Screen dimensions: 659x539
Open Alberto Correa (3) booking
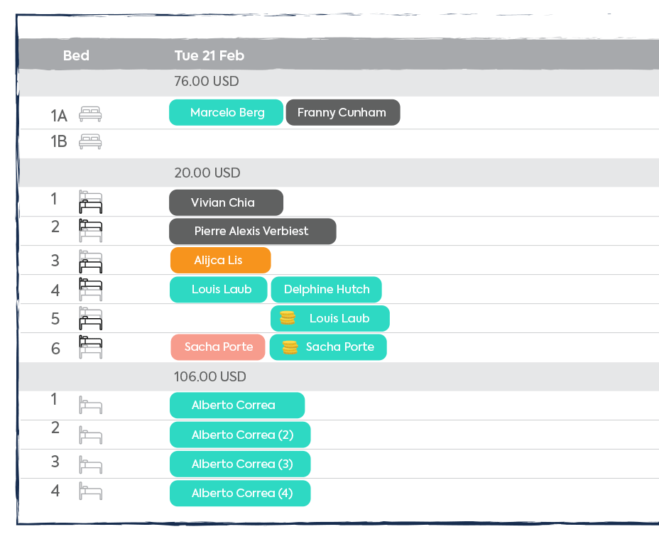(x=240, y=464)
